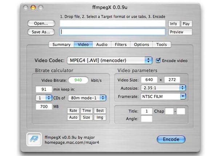Click the video height field showing 272

[172, 80]
